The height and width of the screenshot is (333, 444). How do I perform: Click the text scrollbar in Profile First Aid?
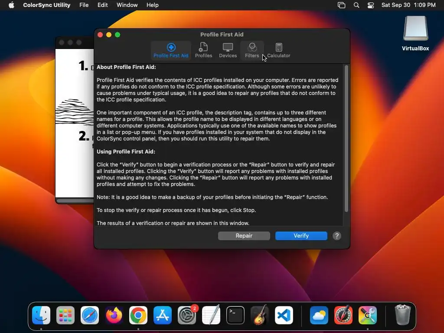346,138
